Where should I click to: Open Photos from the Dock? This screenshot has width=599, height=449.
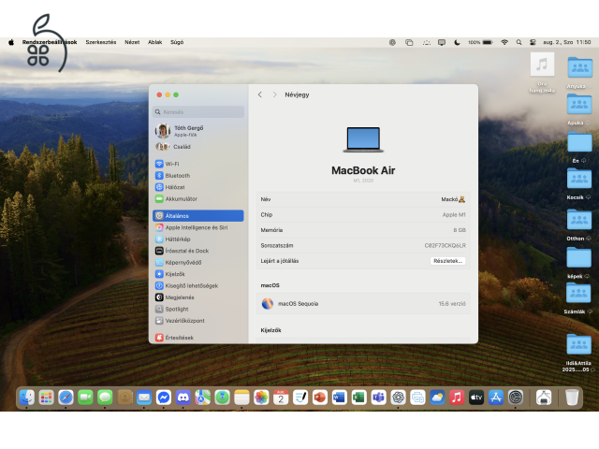(x=261, y=398)
